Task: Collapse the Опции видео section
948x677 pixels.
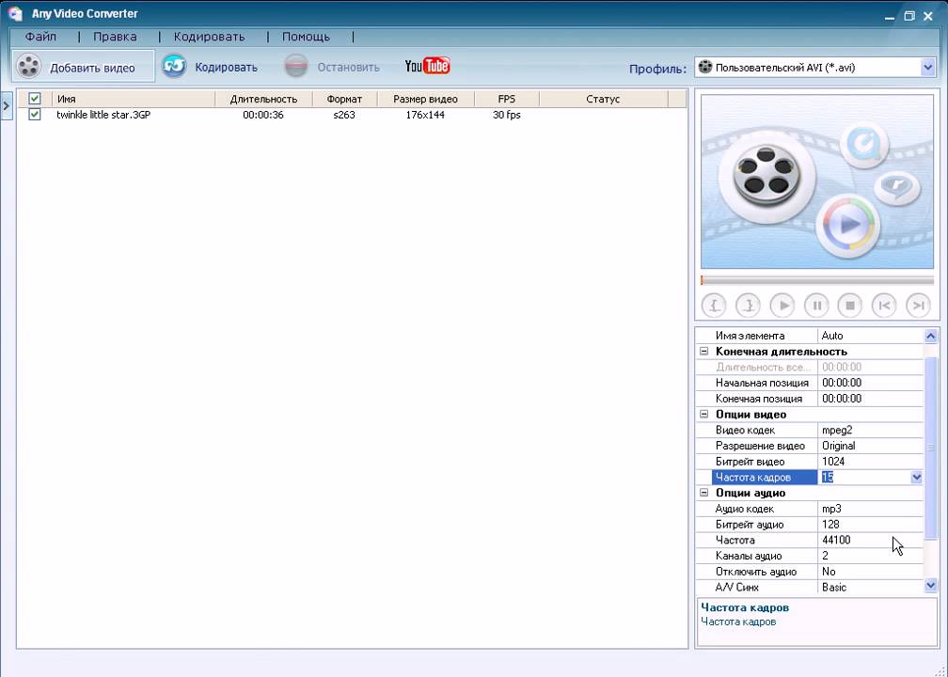Action: click(x=703, y=414)
